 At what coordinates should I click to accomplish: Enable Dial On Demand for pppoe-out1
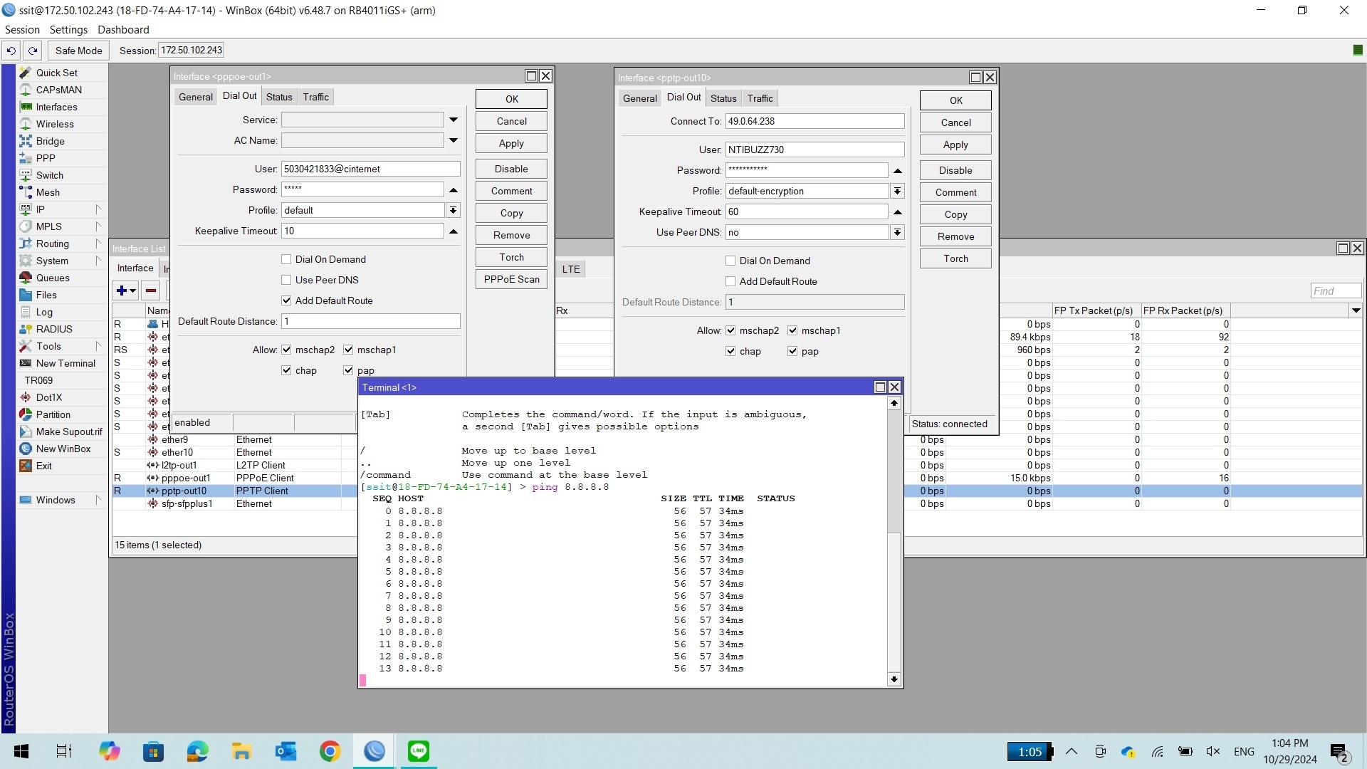point(286,259)
